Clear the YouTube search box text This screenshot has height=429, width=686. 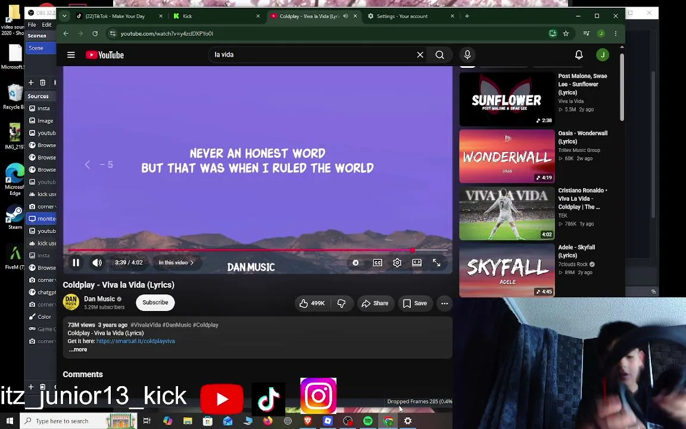[420, 55]
